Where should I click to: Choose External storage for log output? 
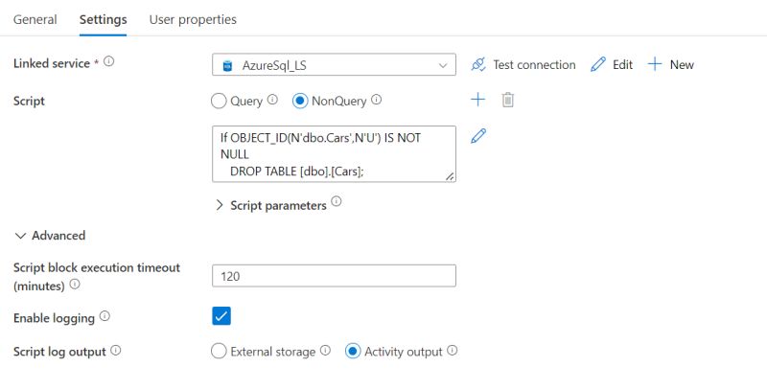(218, 352)
